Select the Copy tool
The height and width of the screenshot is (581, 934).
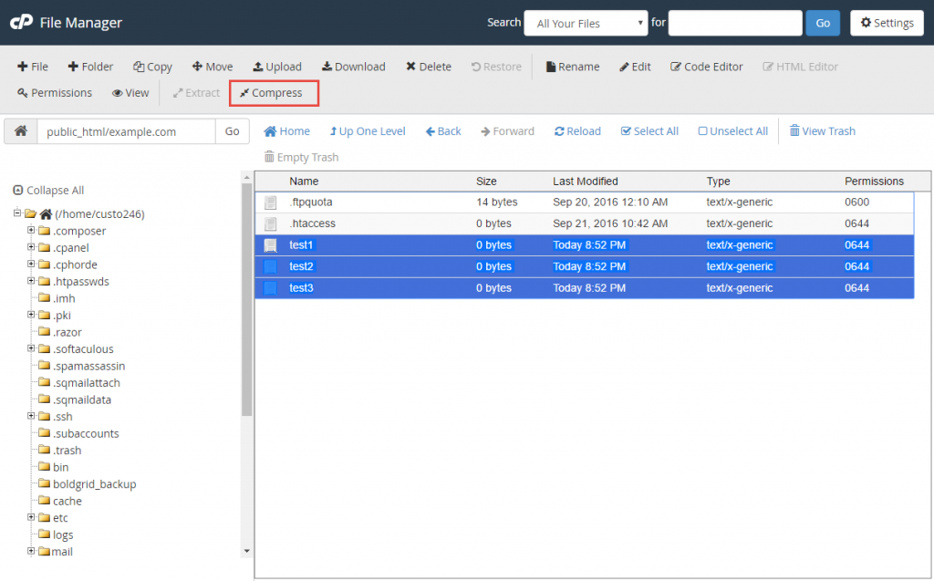(x=152, y=66)
